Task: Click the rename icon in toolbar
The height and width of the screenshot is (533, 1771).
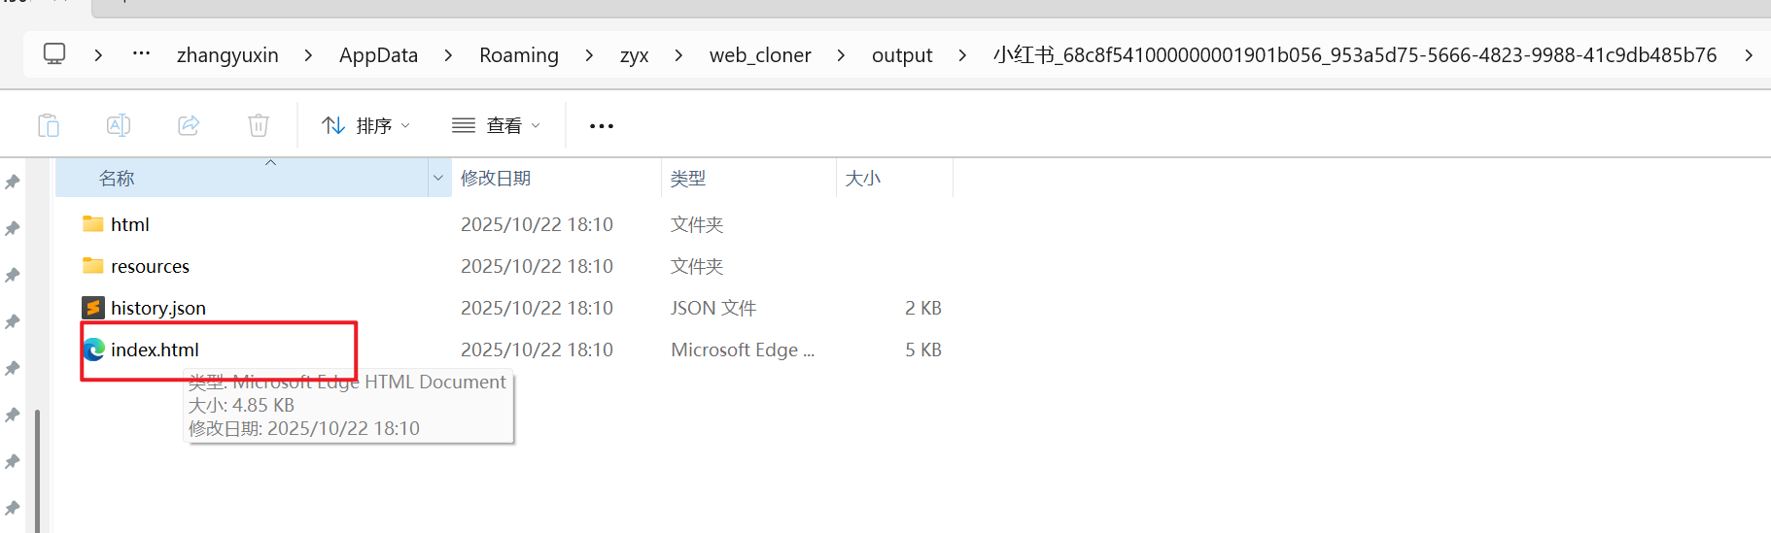Action: 119,125
